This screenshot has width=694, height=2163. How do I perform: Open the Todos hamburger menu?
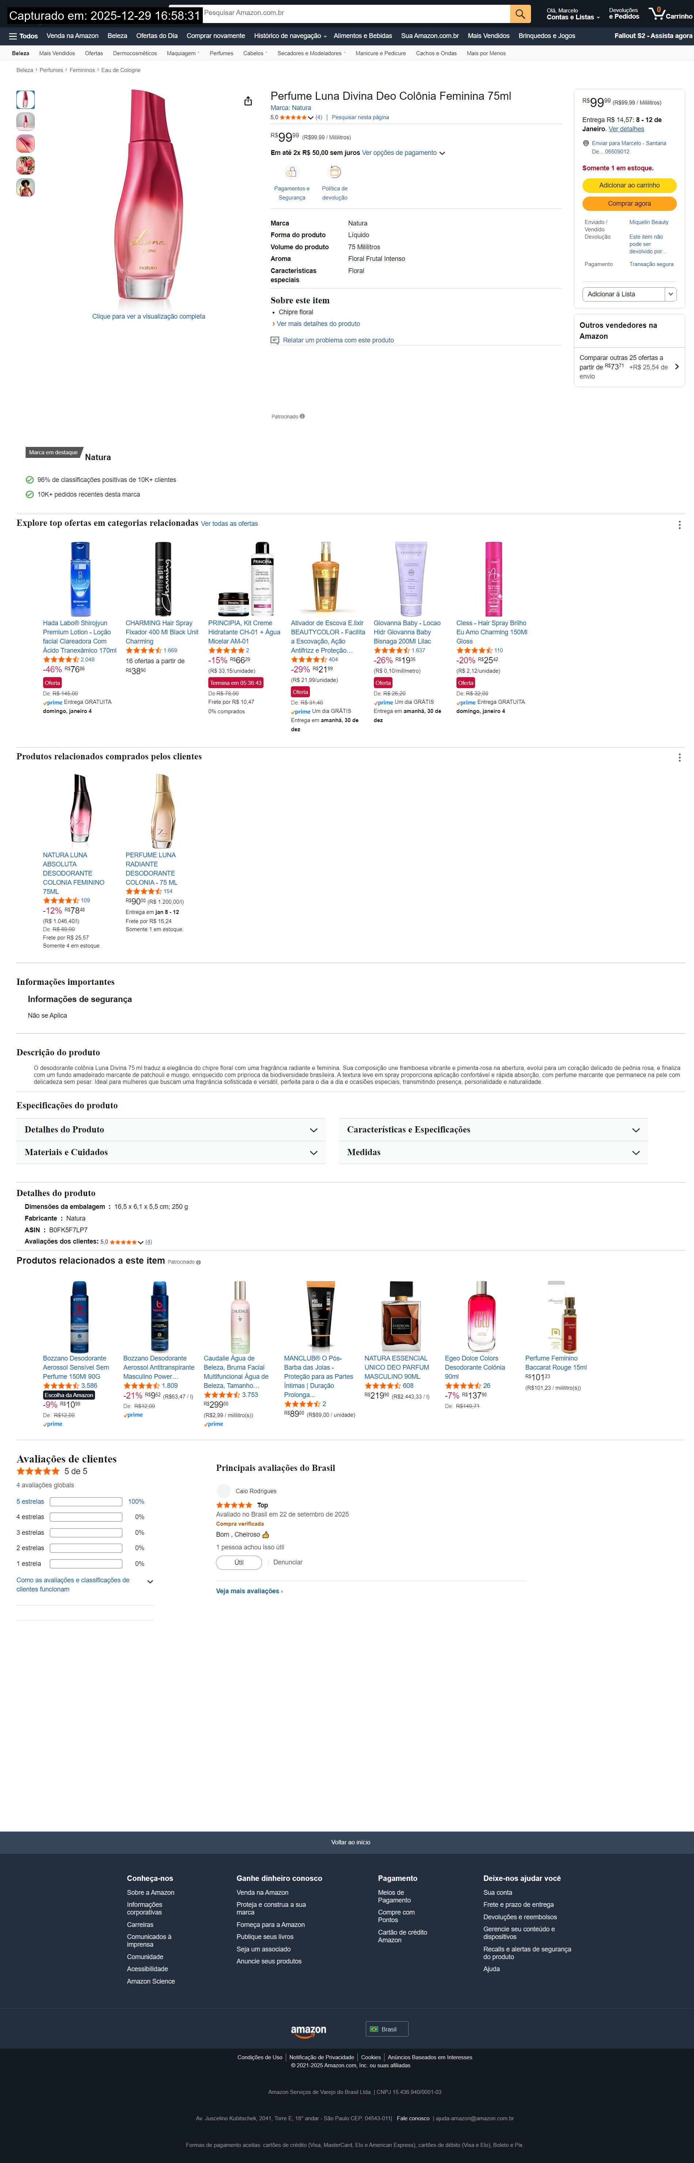click(23, 36)
